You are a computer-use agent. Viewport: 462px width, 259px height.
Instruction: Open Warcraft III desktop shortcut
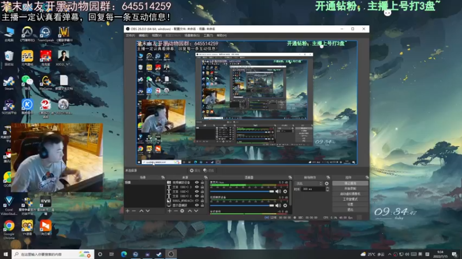pos(64,34)
